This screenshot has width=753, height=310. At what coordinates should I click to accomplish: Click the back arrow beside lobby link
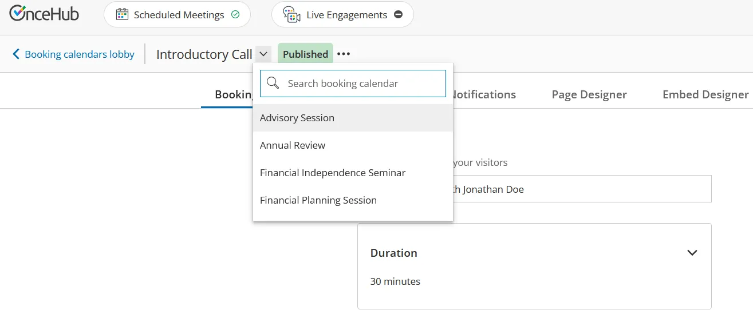(16, 54)
